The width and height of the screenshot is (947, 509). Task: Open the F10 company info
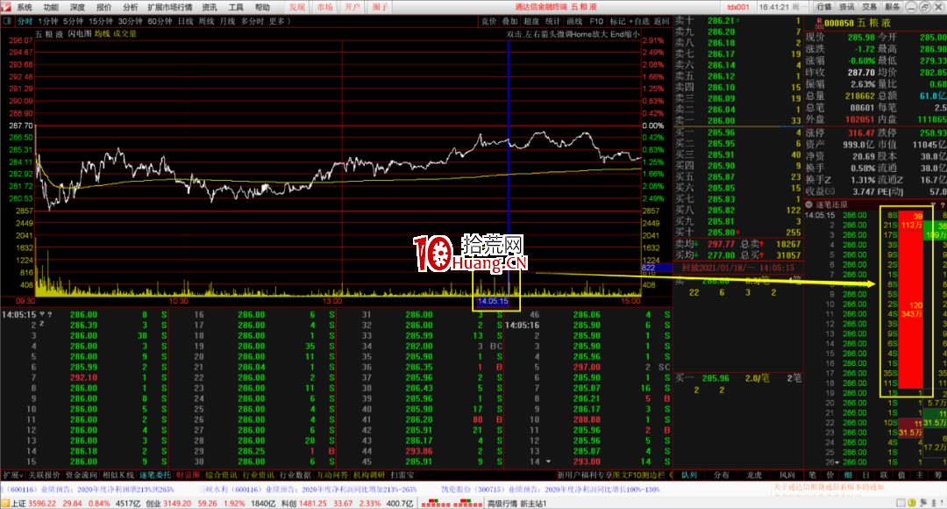pyautogui.click(x=596, y=21)
